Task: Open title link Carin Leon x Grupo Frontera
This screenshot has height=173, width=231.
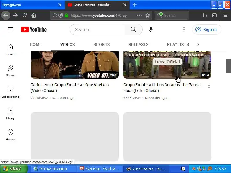Action: click(70, 88)
